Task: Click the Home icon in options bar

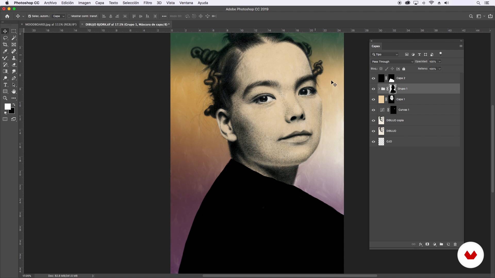Action: click(x=7, y=16)
